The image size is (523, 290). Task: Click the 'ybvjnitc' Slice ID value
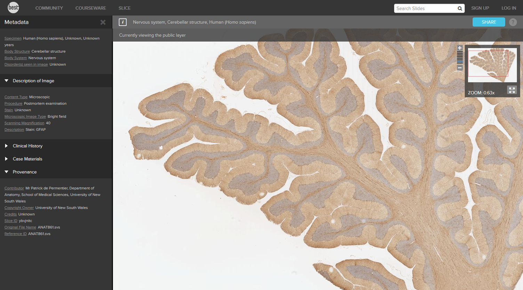pyautogui.click(x=25, y=221)
